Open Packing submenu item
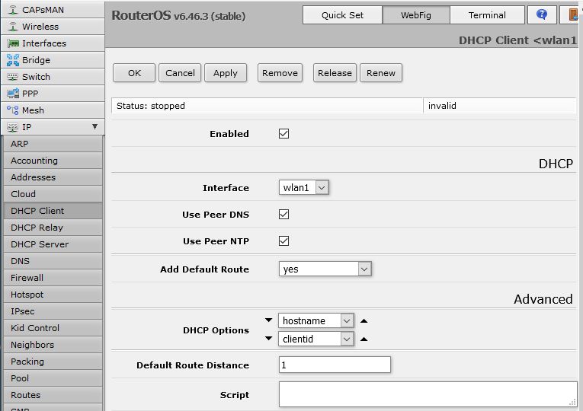Screen dimensions: 583x411 click(53, 362)
